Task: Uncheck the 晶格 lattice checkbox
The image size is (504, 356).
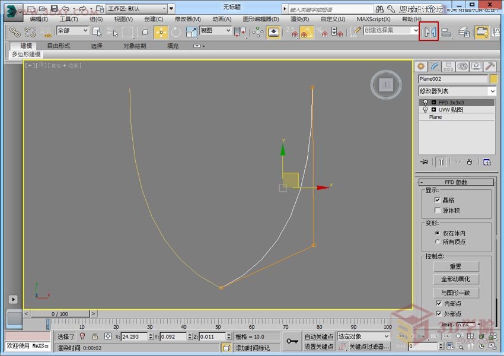Action: coord(437,200)
